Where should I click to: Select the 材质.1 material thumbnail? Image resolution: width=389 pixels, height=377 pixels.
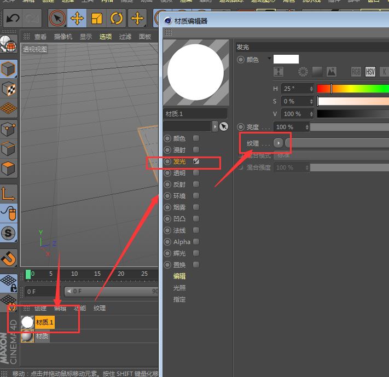27,322
